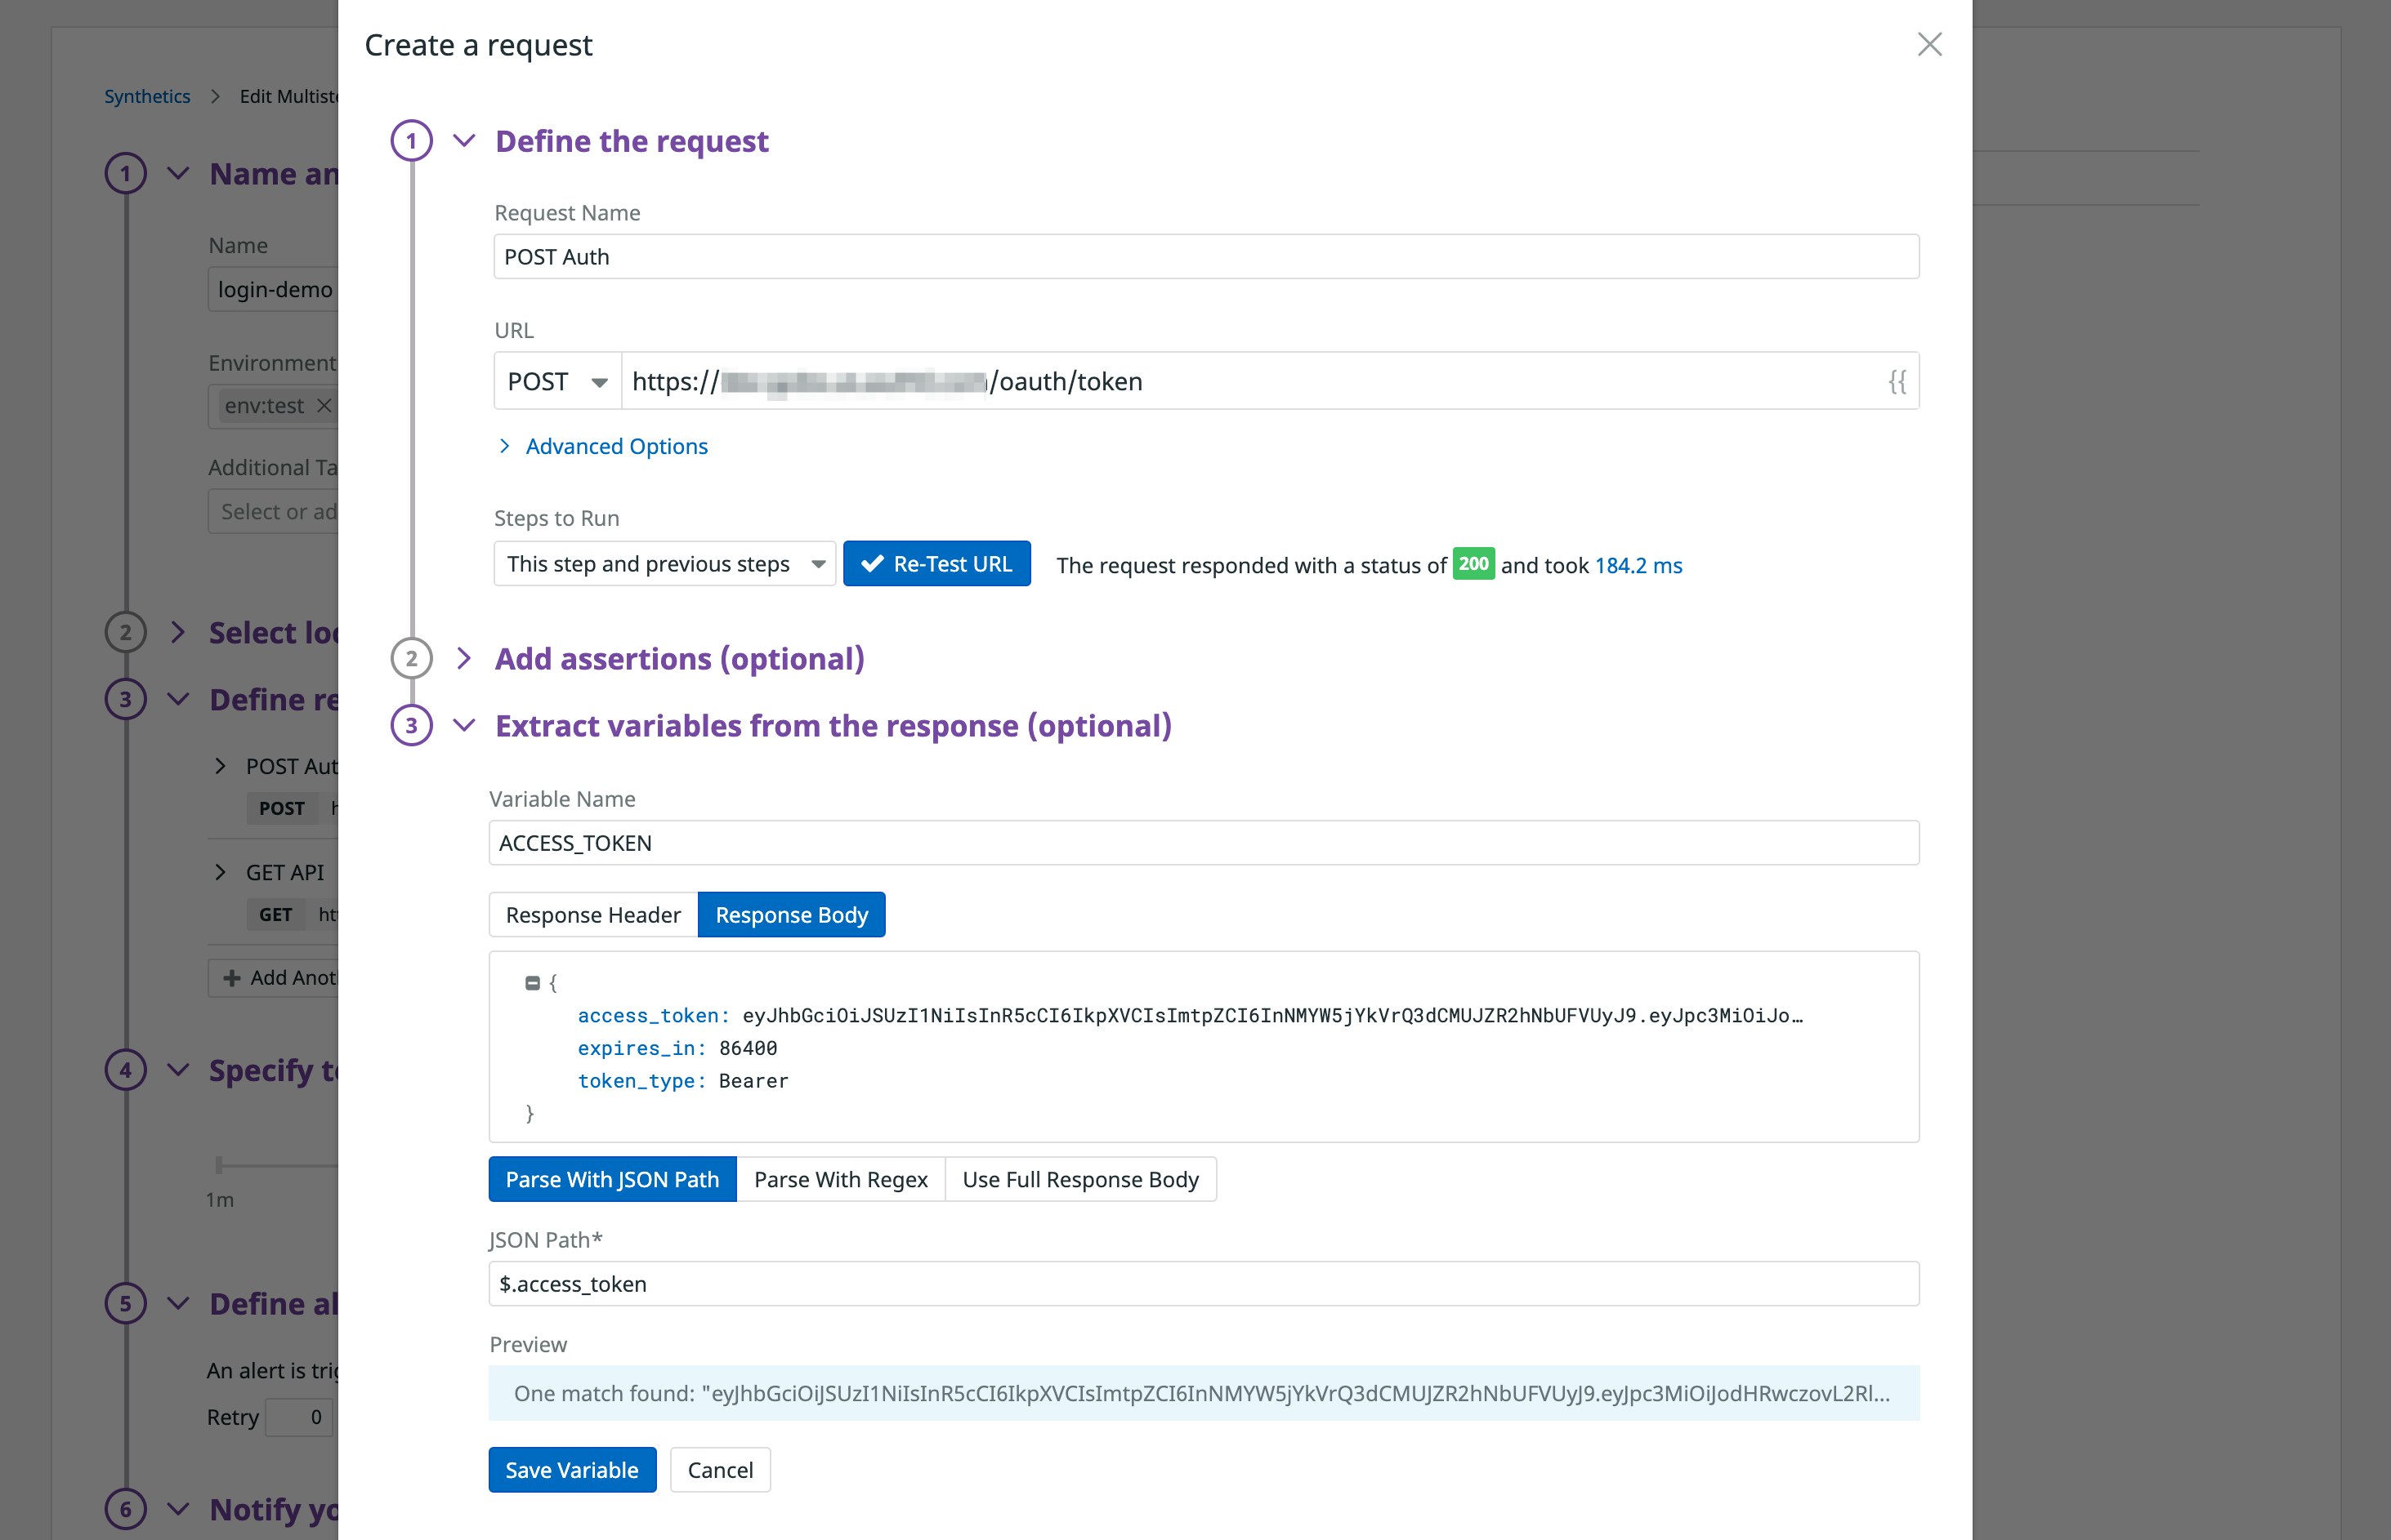Image resolution: width=2391 pixels, height=1540 pixels.
Task: Collapse the JSON response tree minus icon
Action: (x=533, y=983)
